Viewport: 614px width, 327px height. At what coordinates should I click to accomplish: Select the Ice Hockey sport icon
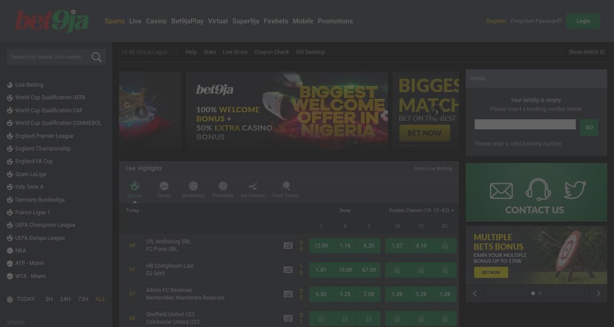point(253,186)
